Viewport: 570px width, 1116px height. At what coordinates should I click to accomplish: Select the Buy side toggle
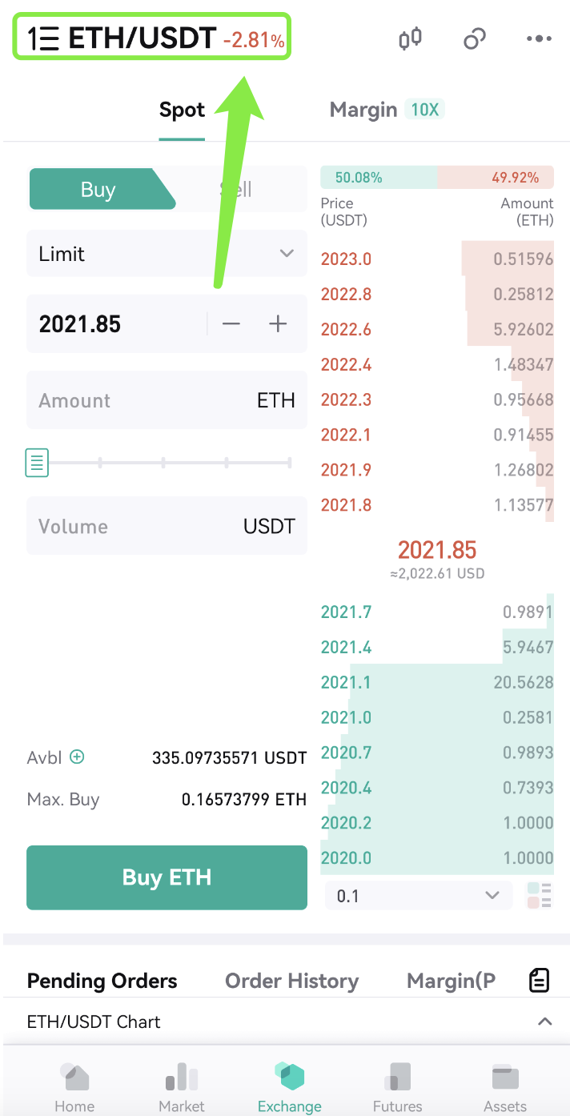point(98,190)
